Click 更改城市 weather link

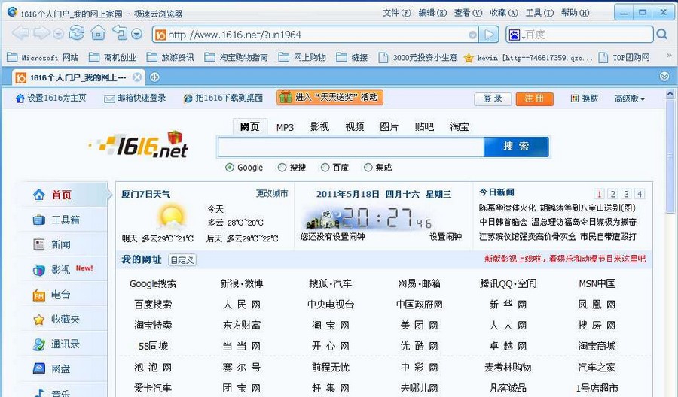tap(271, 194)
